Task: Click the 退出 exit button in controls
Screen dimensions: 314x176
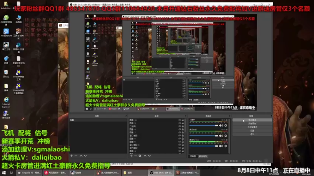Action: [252, 134]
